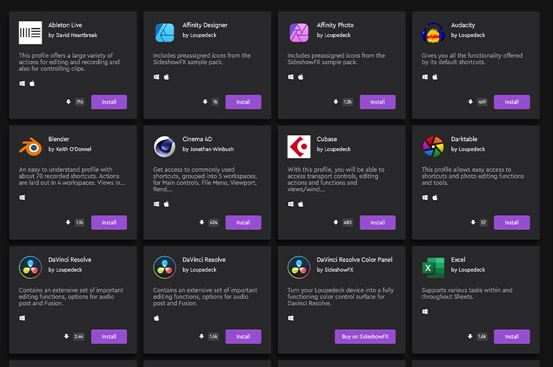Install the Audacity profile
553x367 pixels.
pos(512,102)
